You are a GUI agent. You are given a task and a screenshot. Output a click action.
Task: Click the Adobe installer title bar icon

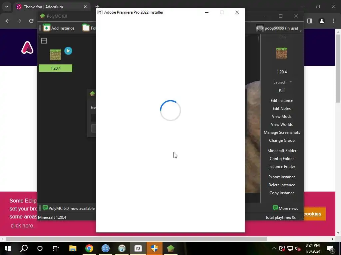pyautogui.click(x=100, y=12)
